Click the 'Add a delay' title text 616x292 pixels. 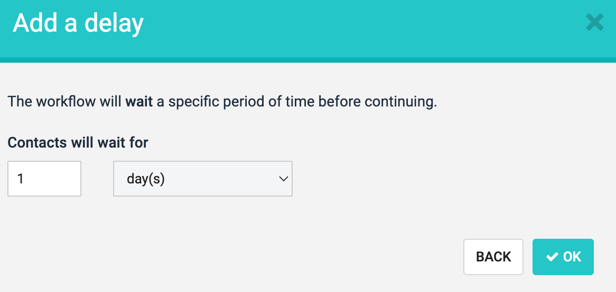click(78, 24)
